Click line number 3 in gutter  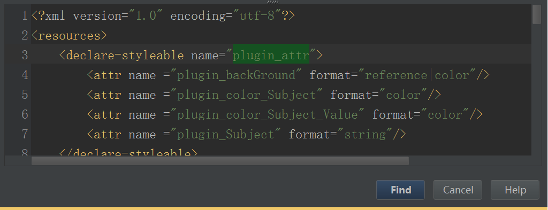tap(25, 55)
